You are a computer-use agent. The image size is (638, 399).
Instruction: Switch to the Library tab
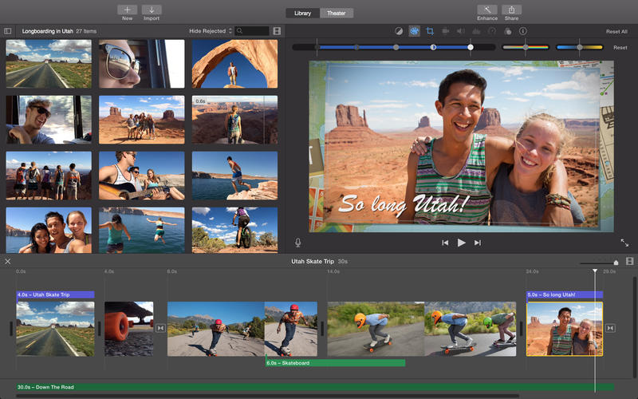click(302, 13)
